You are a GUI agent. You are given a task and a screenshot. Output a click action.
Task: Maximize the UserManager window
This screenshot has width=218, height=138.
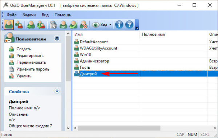(194, 5)
